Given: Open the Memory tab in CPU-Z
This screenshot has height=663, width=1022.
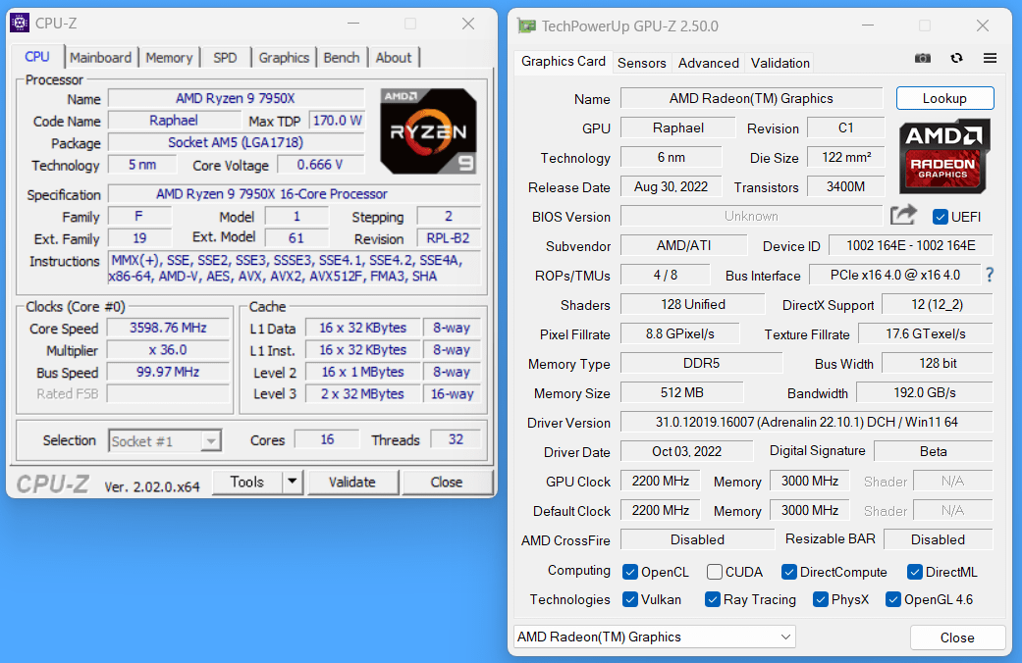Looking at the screenshot, I should tap(169, 57).
